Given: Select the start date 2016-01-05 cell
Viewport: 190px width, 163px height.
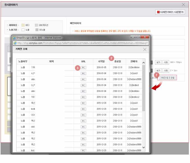Looking at the screenshot, I should [101, 67].
